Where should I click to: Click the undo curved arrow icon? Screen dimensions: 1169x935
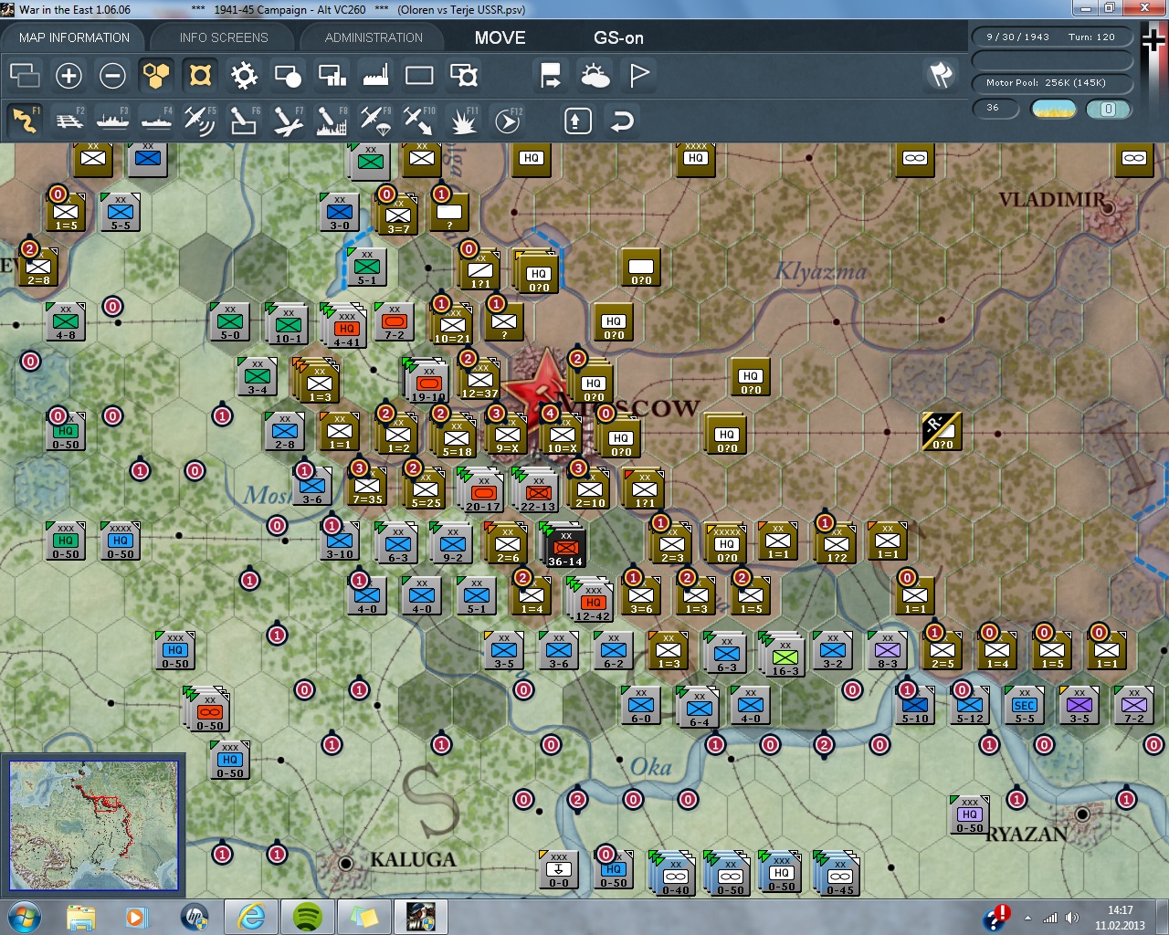point(622,121)
